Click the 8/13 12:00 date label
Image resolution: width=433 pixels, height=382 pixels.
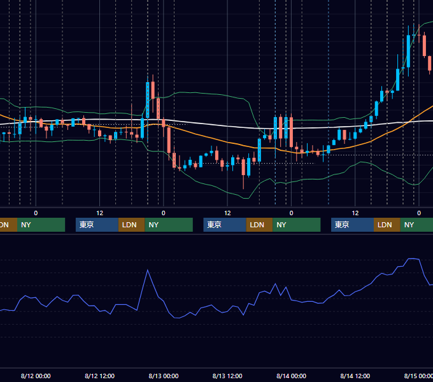pyautogui.click(x=227, y=376)
